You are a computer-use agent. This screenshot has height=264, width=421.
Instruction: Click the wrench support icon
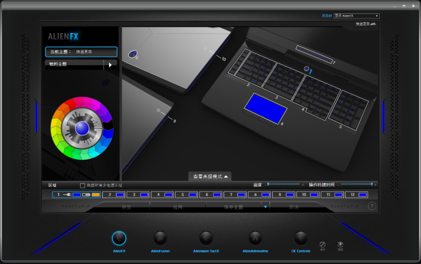[x=322, y=245]
